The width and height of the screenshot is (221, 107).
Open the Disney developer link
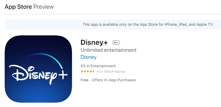(88, 57)
